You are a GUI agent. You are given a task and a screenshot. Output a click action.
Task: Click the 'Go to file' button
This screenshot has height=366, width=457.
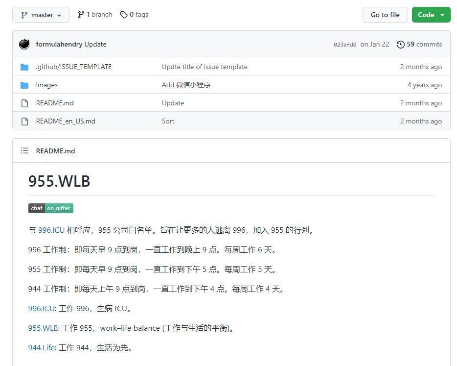pos(385,15)
